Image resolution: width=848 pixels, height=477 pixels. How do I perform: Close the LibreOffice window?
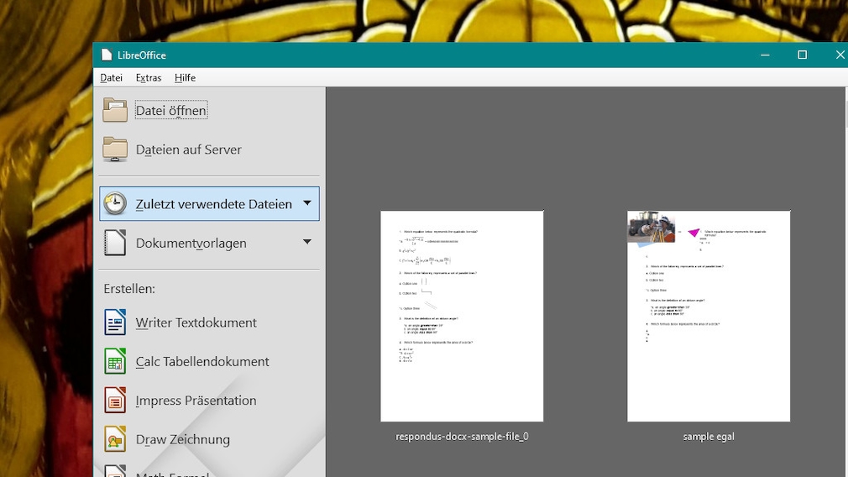839,55
